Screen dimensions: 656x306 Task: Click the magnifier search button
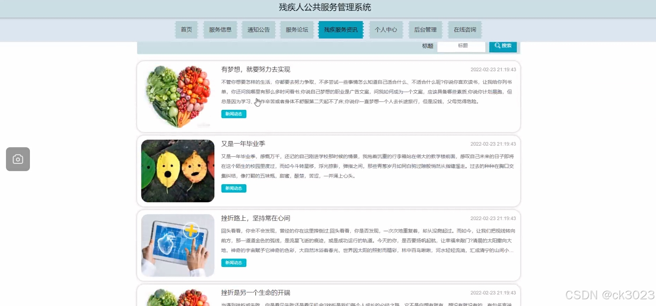503,46
